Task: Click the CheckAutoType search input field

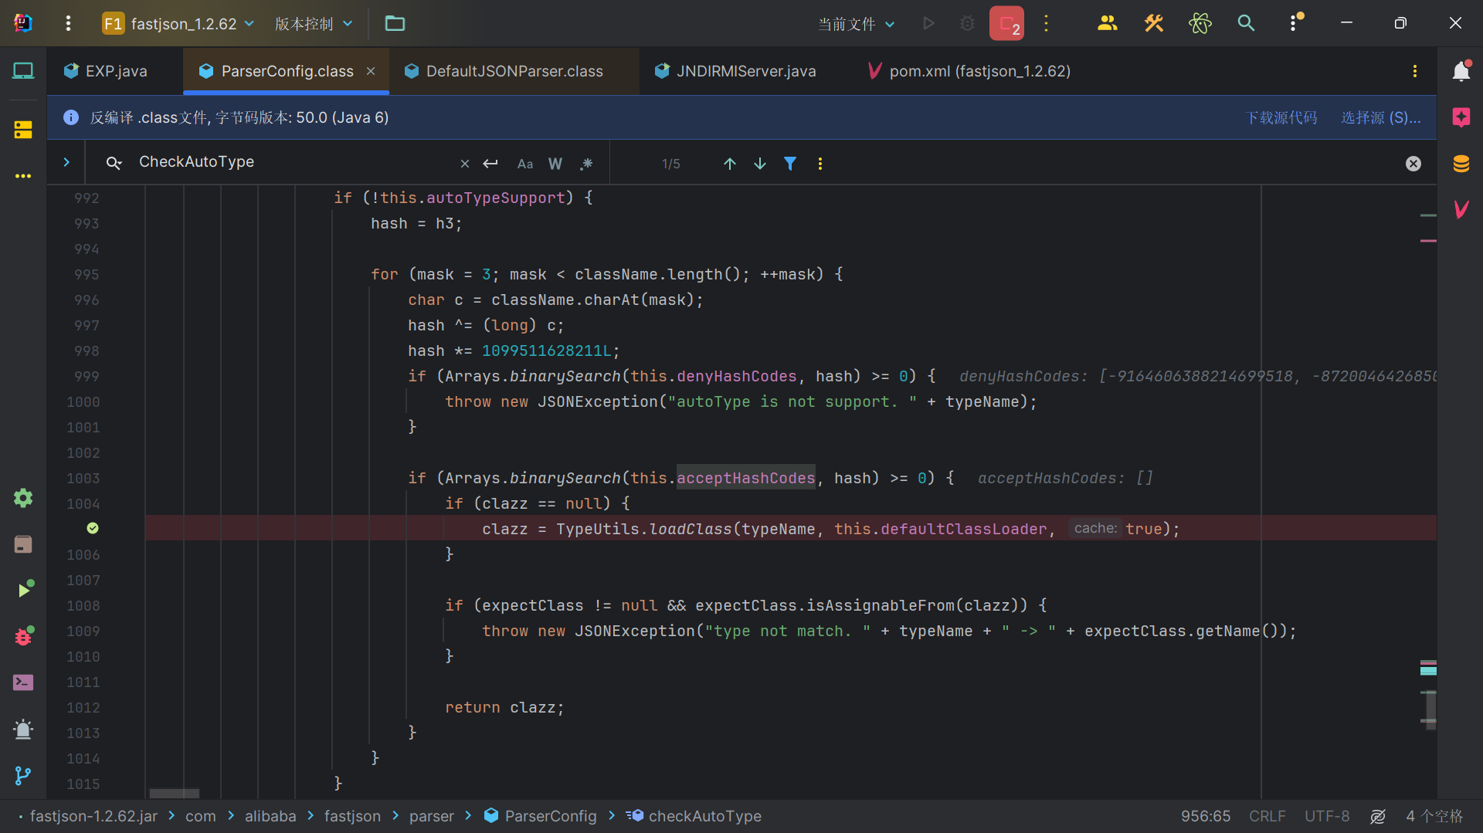Action: [x=294, y=162]
